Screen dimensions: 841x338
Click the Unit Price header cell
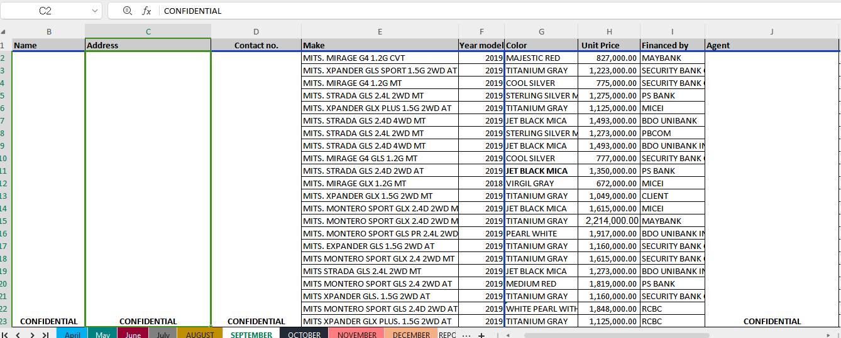click(x=610, y=45)
